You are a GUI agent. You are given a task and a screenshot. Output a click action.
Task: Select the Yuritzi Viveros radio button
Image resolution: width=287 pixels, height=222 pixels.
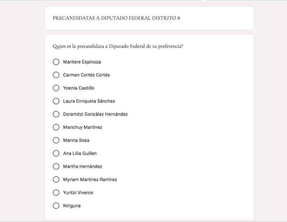tap(56, 192)
